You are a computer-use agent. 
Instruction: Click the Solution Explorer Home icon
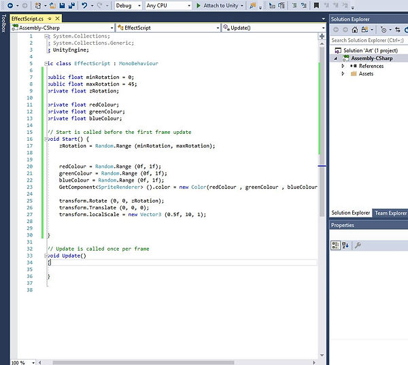pos(355,30)
